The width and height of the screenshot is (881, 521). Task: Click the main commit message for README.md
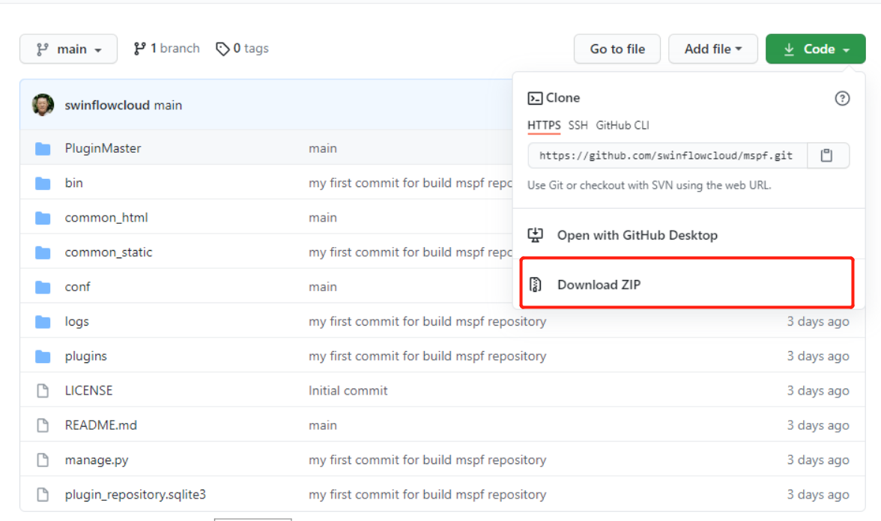(322, 425)
